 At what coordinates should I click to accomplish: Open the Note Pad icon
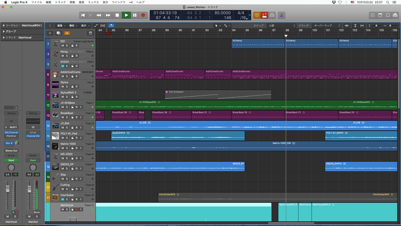[x=380, y=15]
